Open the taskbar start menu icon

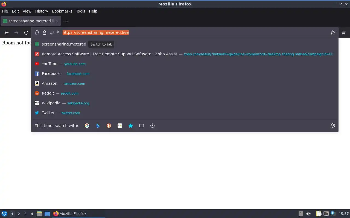[x=4, y=214]
